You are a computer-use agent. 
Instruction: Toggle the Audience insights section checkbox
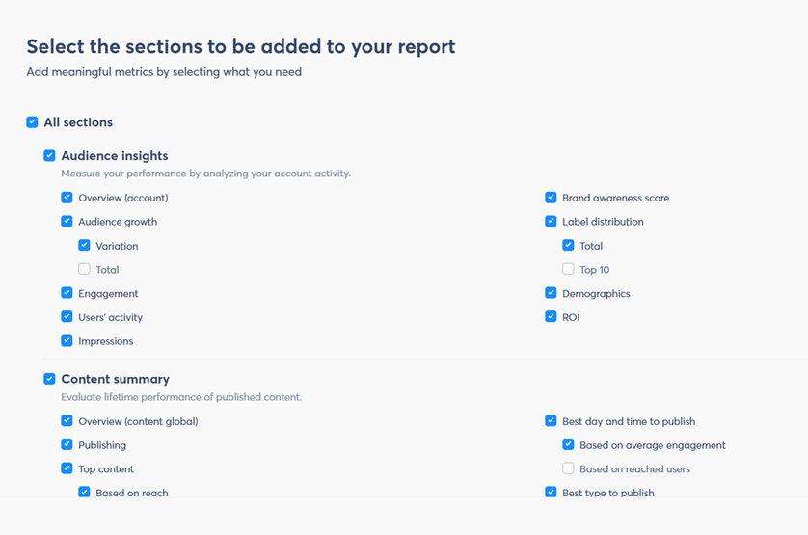[49, 155]
